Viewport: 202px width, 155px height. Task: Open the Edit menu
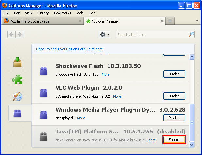click(x=17, y=13)
